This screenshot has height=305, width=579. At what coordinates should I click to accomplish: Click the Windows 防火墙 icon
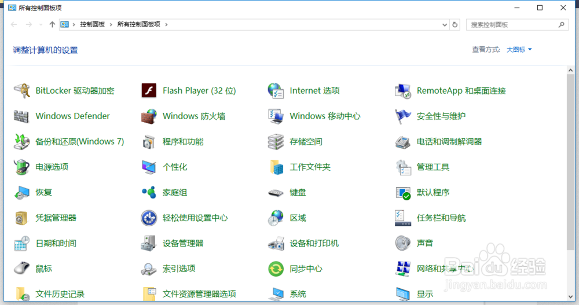(149, 116)
